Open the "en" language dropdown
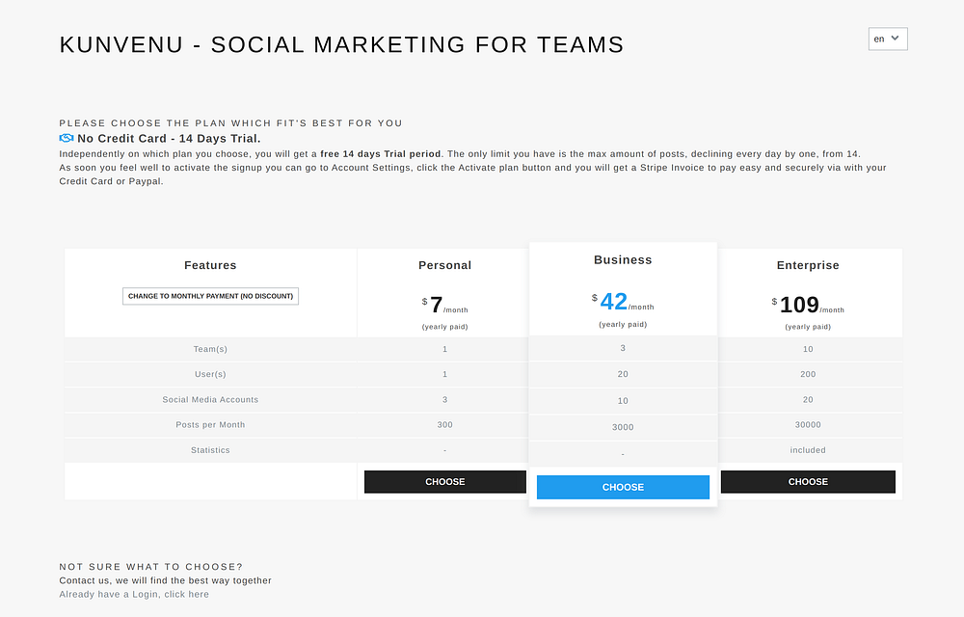 [887, 39]
